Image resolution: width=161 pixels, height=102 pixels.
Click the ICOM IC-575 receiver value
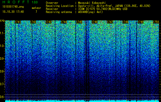103,9
